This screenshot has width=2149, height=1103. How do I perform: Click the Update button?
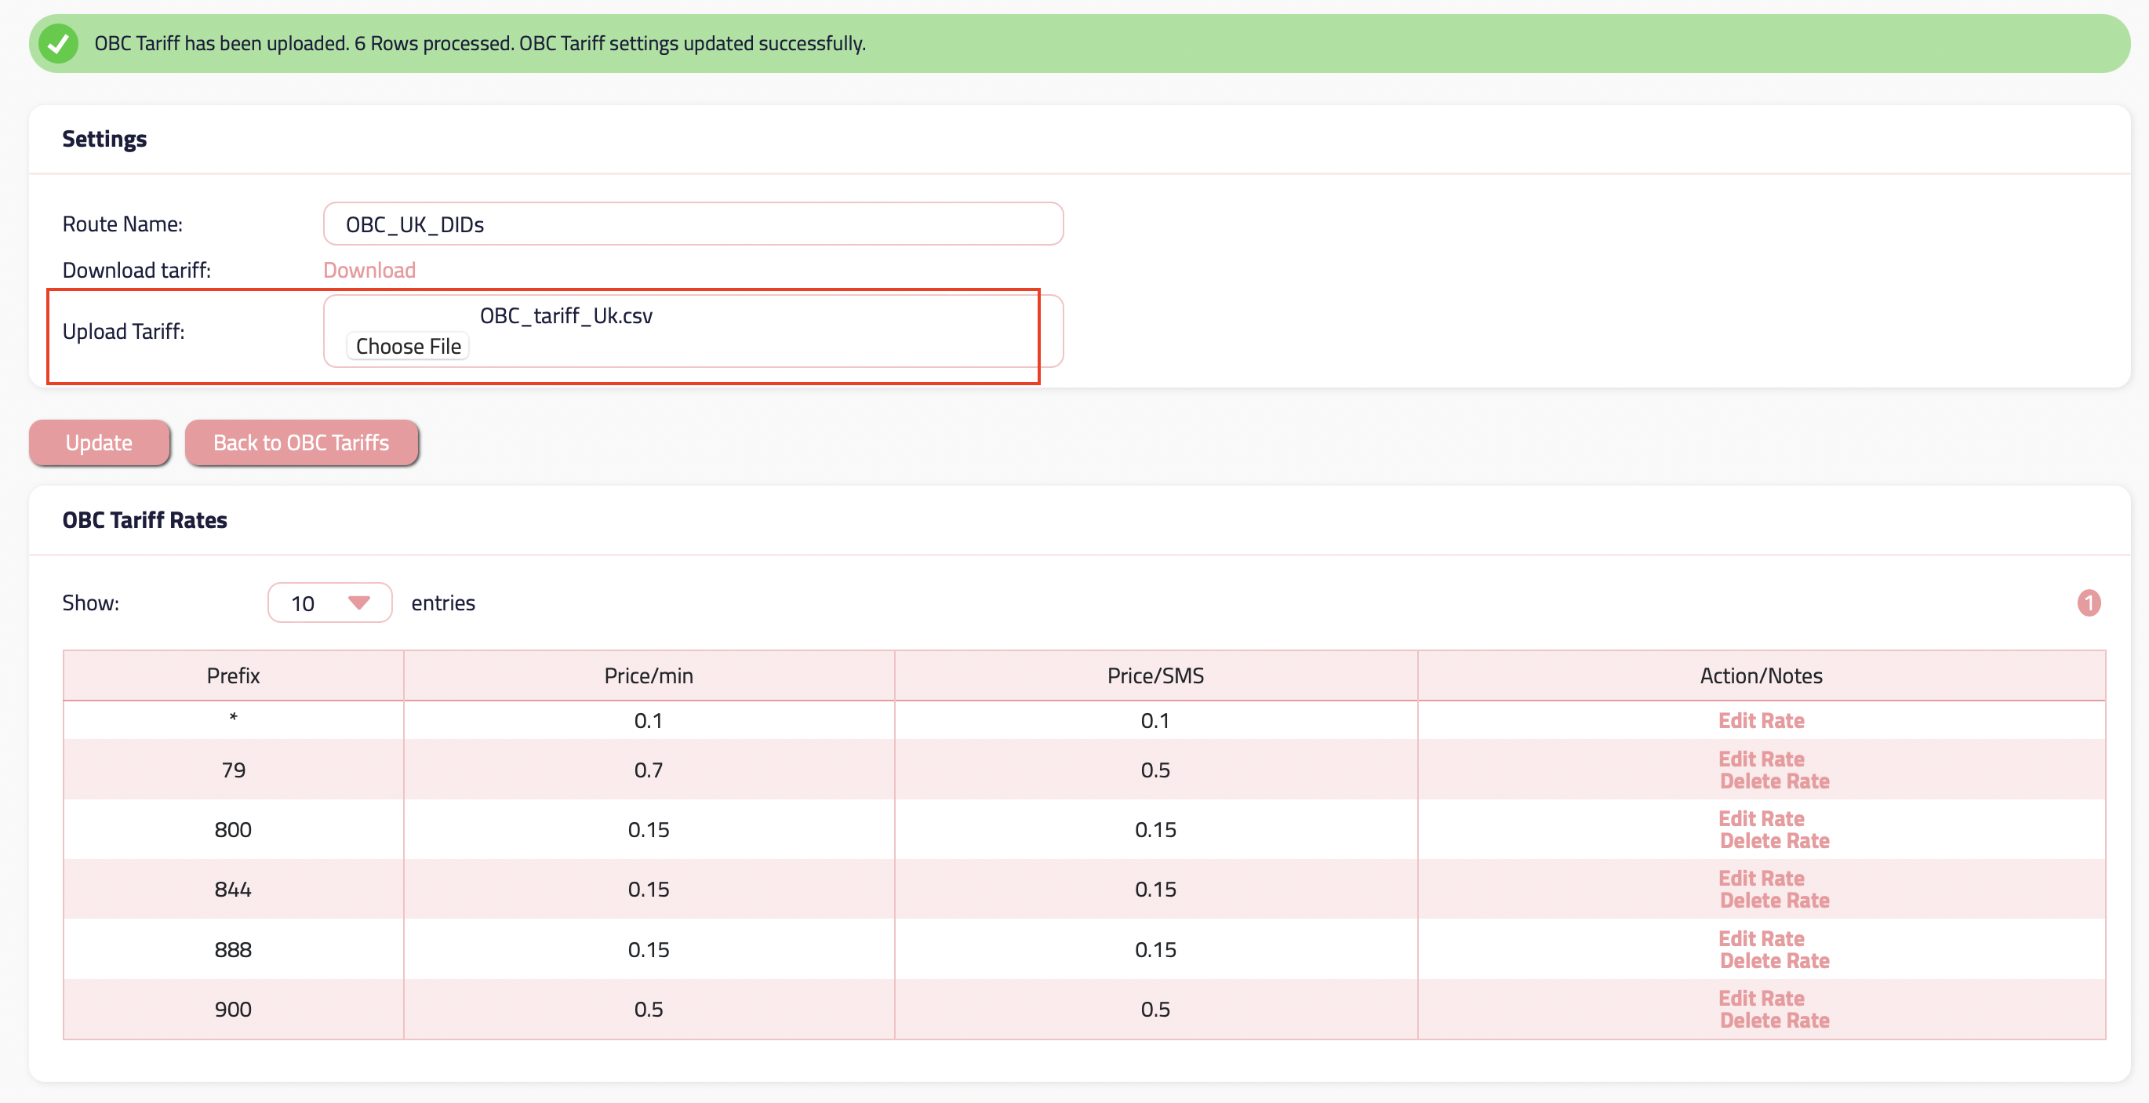pyautogui.click(x=100, y=442)
